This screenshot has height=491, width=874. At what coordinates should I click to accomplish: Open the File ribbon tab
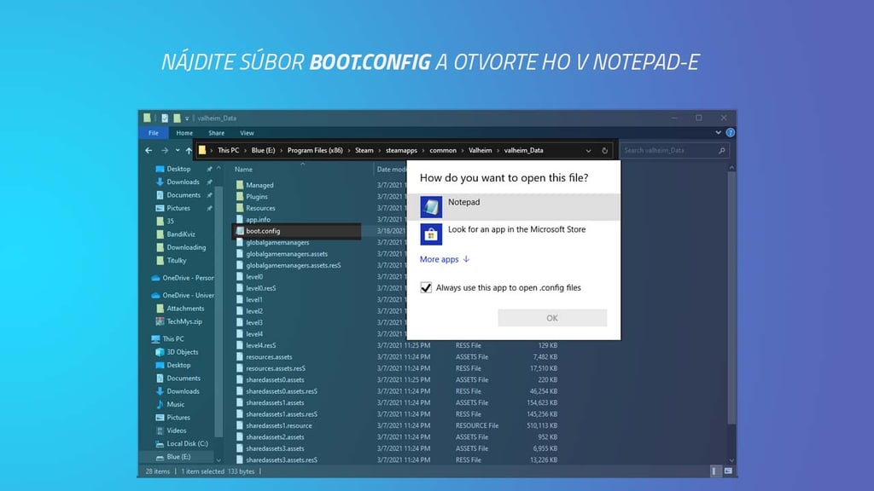pyautogui.click(x=154, y=133)
